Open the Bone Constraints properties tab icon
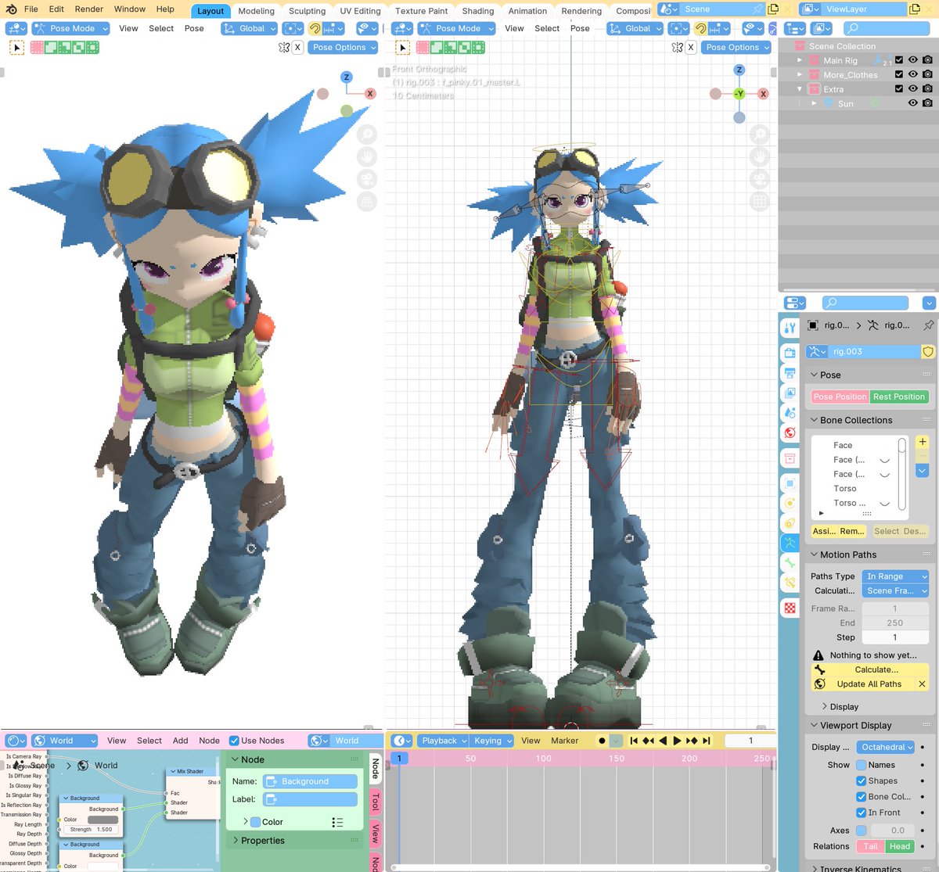 (790, 582)
